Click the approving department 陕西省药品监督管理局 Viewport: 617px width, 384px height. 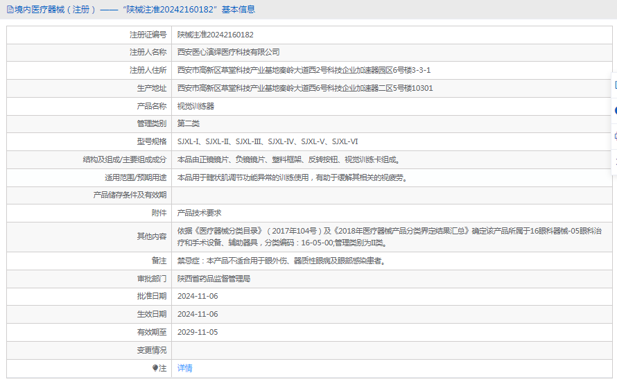click(x=214, y=279)
